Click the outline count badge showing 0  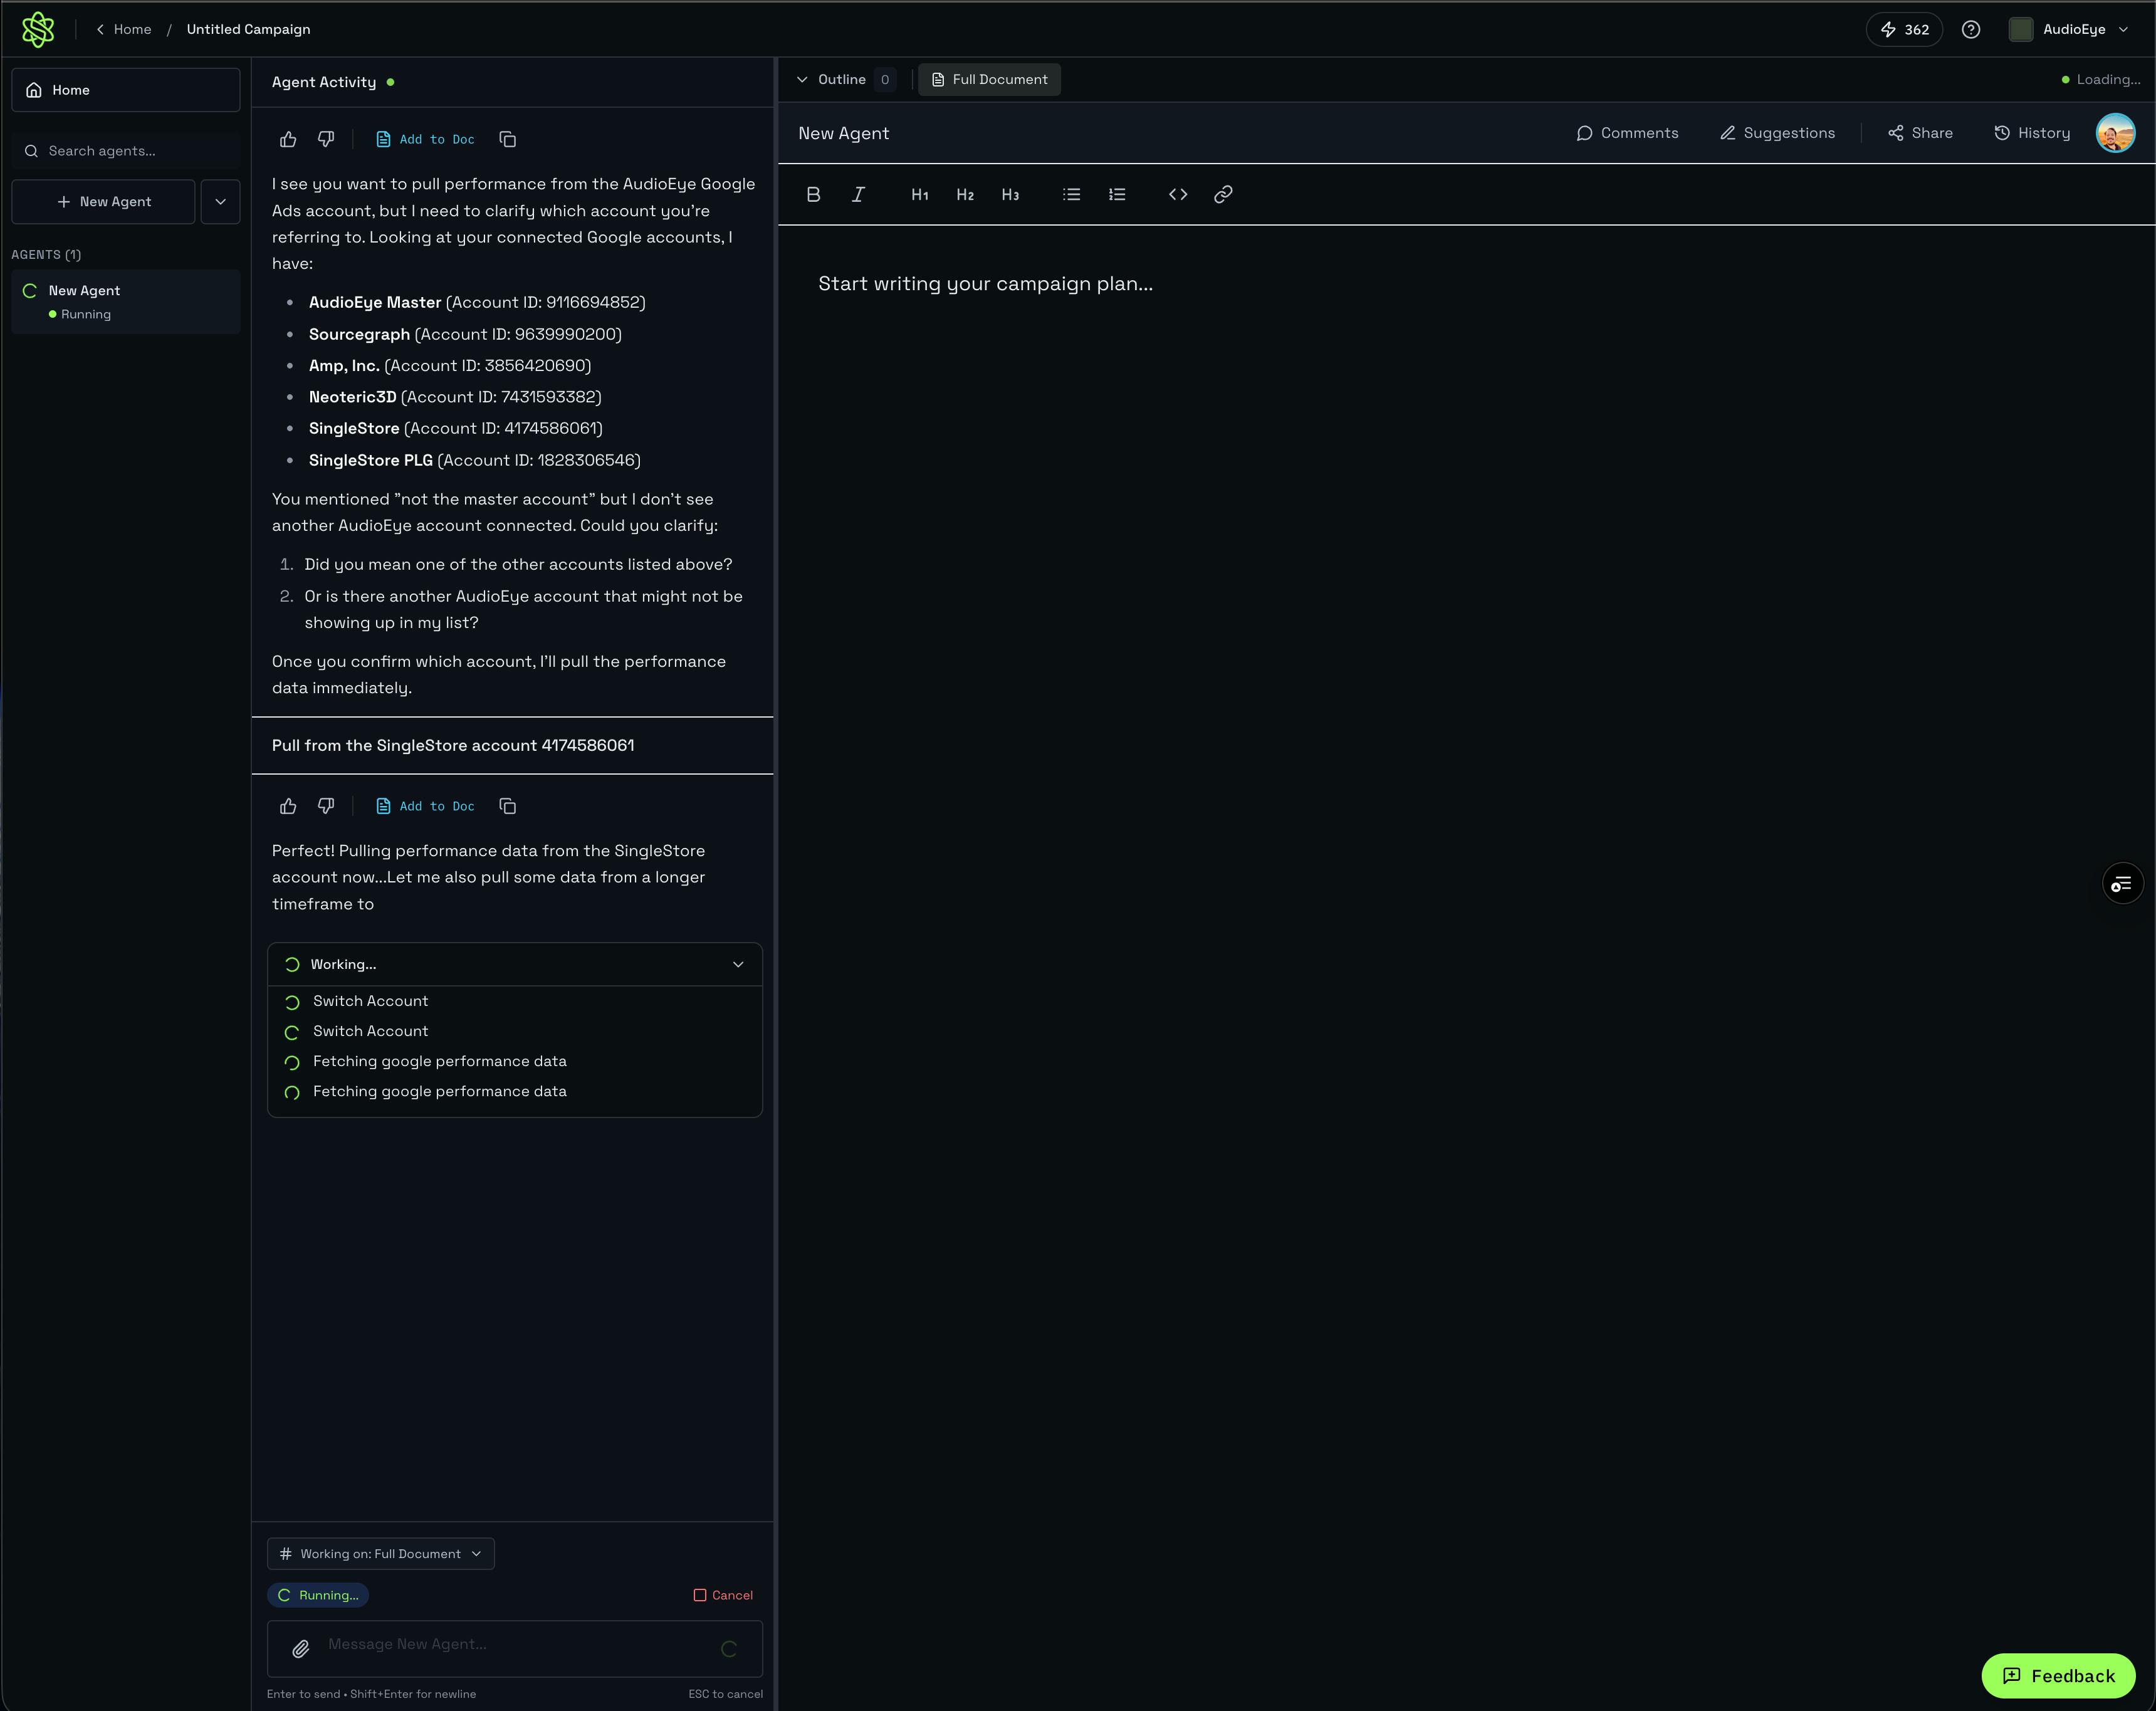click(884, 79)
